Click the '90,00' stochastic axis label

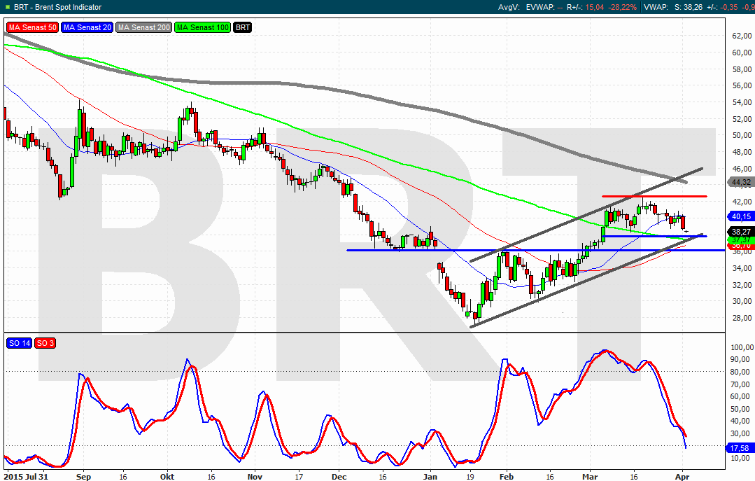click(x=742, y=360)
